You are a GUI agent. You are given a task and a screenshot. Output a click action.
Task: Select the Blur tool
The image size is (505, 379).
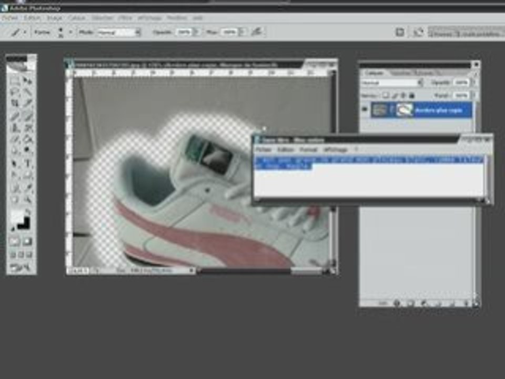coord(15,151)
